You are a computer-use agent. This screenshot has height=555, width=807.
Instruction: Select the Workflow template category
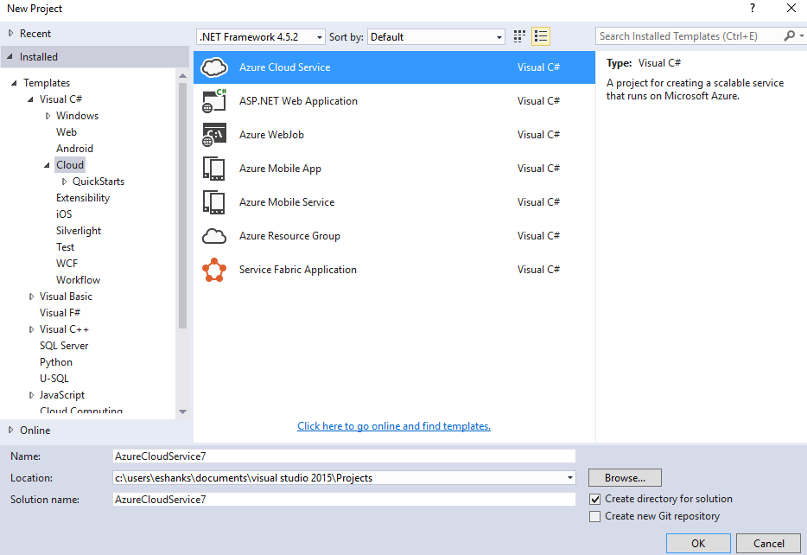(x=79, y=280)
